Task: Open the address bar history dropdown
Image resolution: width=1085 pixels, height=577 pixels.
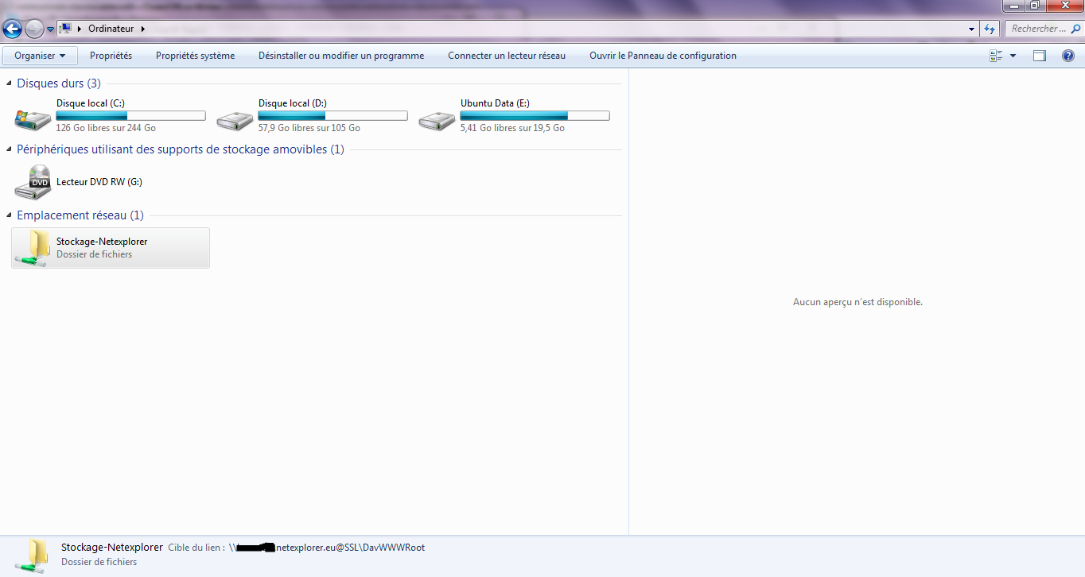Action: 972,29
